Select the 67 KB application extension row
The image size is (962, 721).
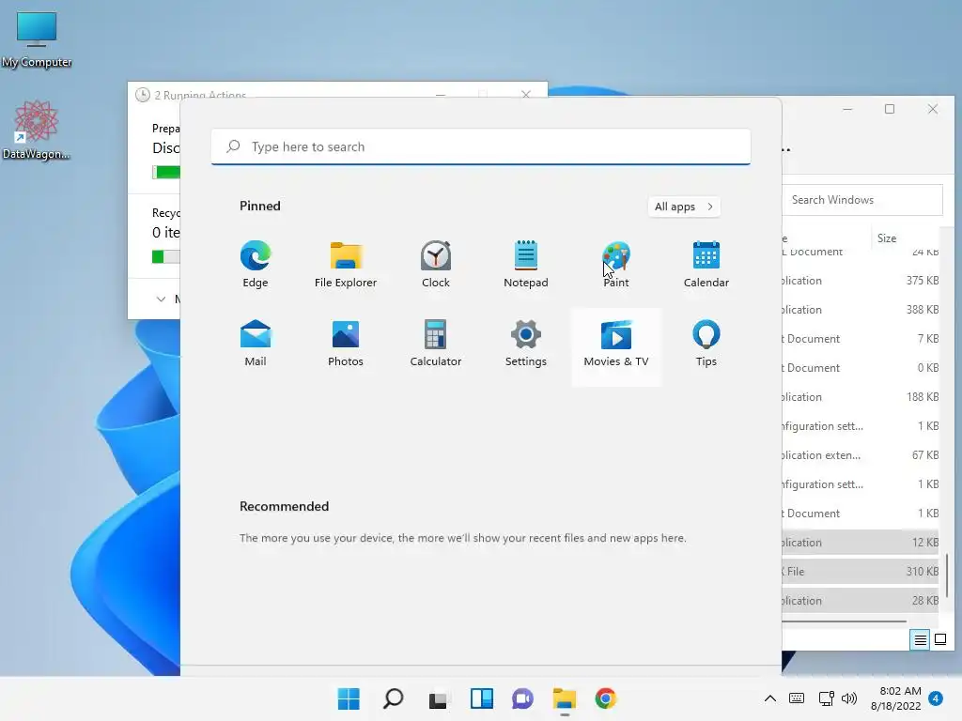pos(861,455)
